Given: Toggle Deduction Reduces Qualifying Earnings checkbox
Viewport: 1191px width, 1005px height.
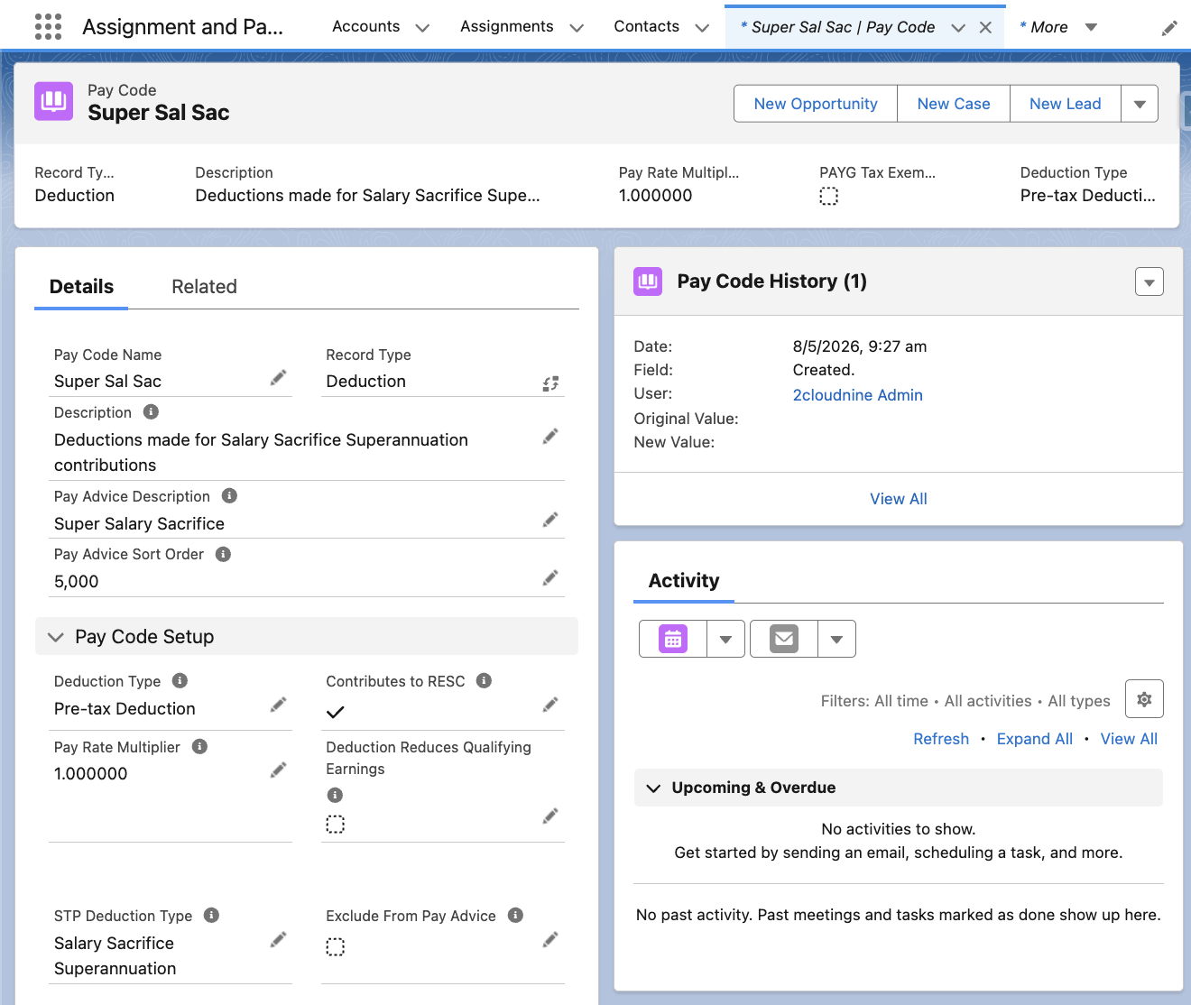Looking at the screenshot, I should [x=335, y=824].
